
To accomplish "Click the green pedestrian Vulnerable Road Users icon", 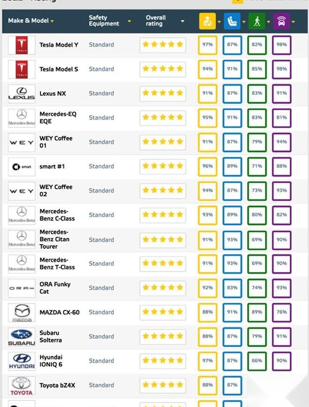I will coord(257,21).
